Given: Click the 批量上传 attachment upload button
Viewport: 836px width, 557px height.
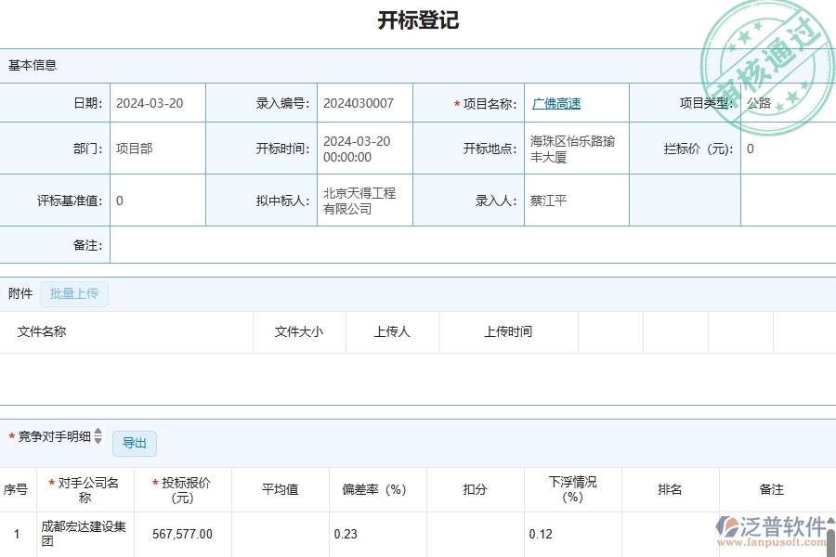Looking at the screenshot, I should [74, 293].
